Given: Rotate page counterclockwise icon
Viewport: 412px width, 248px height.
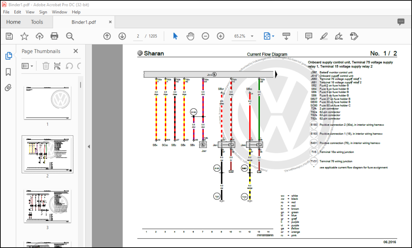Looking at the screenshot, I should (69, 66).
